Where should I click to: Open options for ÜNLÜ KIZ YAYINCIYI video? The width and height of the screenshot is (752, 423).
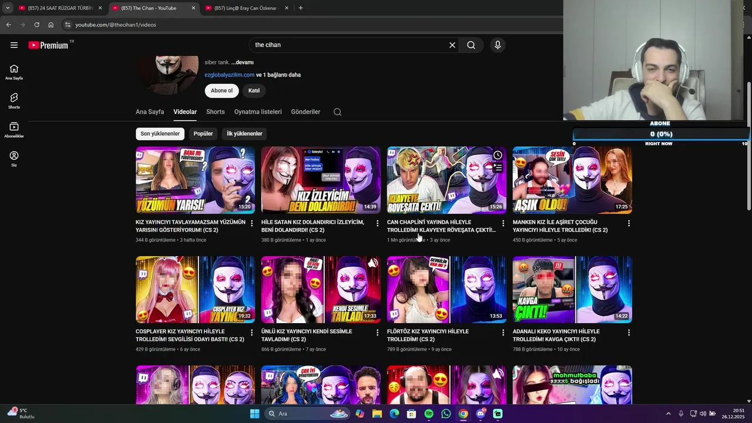(378, 333)
